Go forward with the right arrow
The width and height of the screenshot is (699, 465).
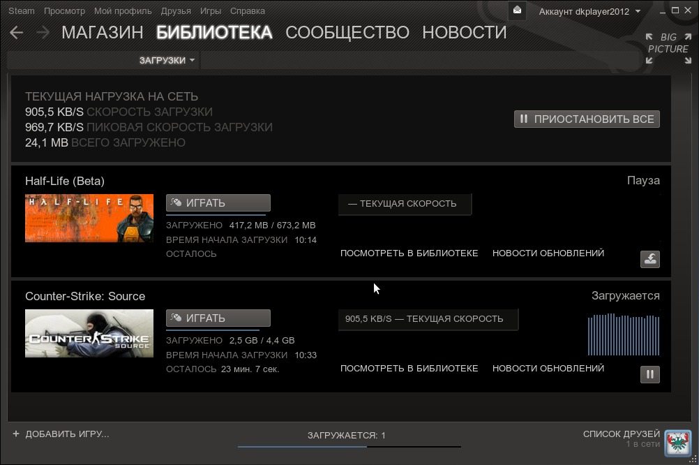[x=43, y=32]
